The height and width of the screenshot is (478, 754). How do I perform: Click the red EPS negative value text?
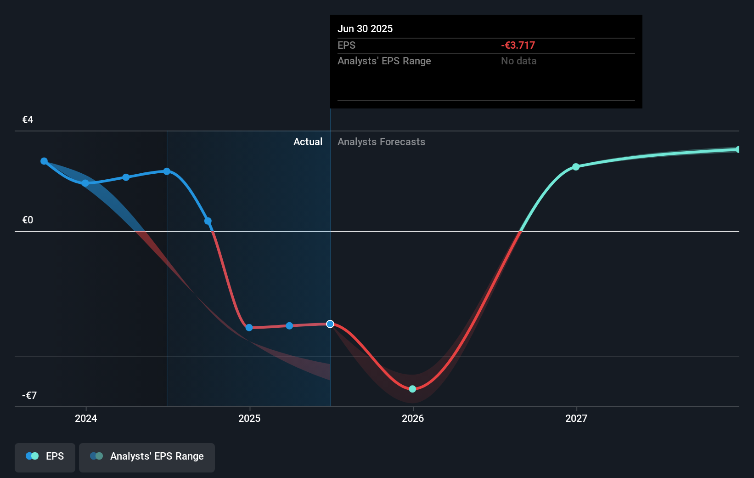[518, 45]
